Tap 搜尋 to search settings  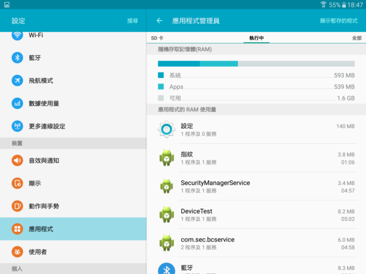coord(133,21)
